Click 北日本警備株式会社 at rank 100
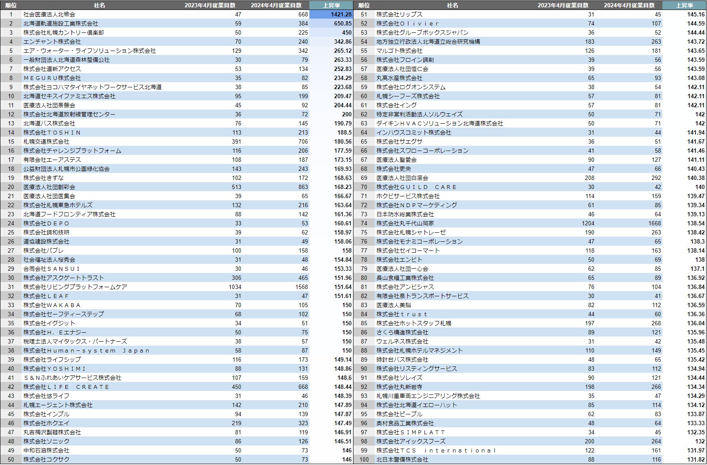707x465 pixels. 402,459
